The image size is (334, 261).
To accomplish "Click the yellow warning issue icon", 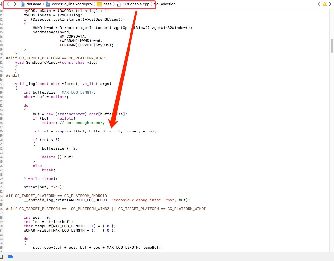I will click(x=325, y=4).
